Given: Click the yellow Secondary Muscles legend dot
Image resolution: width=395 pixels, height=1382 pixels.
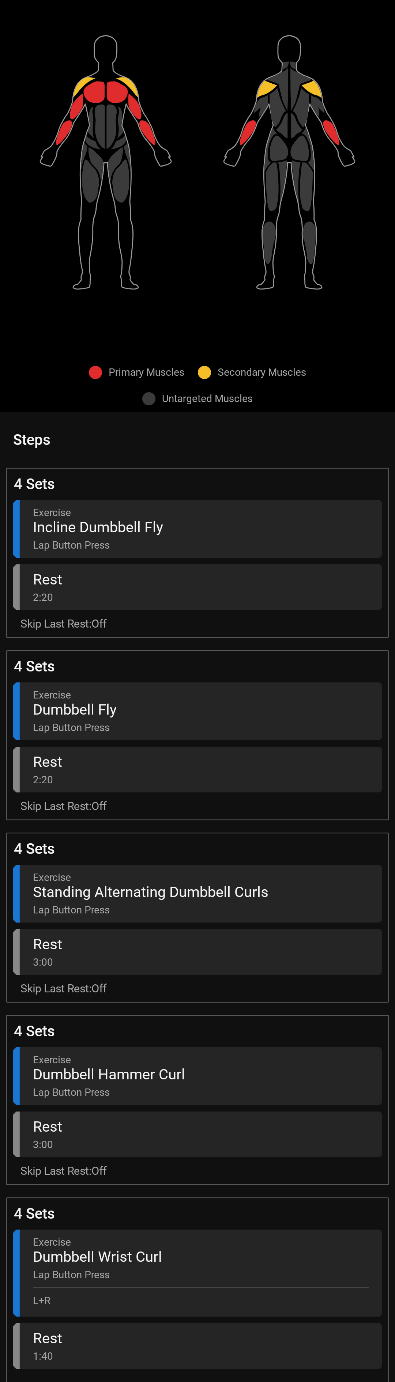Looking at the screenshot, I should point(204,372).
